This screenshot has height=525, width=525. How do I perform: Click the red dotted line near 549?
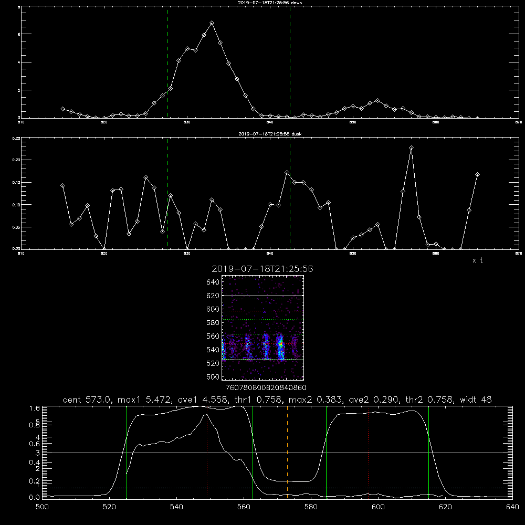click(x=207, y=452)
